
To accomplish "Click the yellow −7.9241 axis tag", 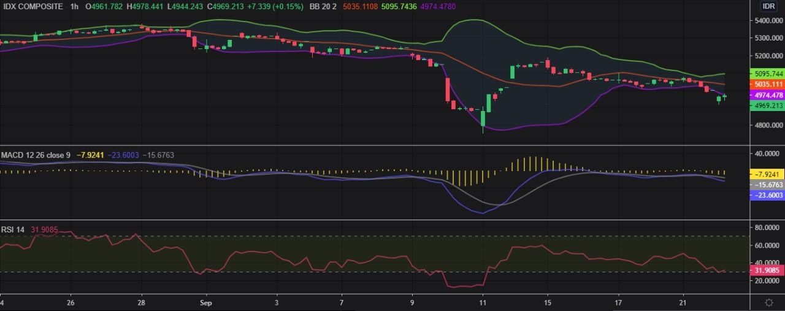I will click(767, 174).
